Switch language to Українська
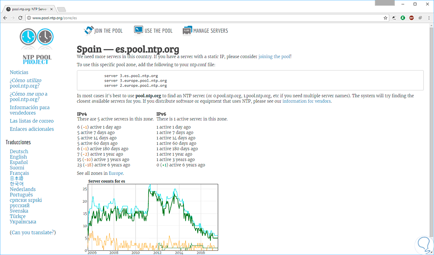Viewport: 434px width, 255px height. [x=23, y=222]
